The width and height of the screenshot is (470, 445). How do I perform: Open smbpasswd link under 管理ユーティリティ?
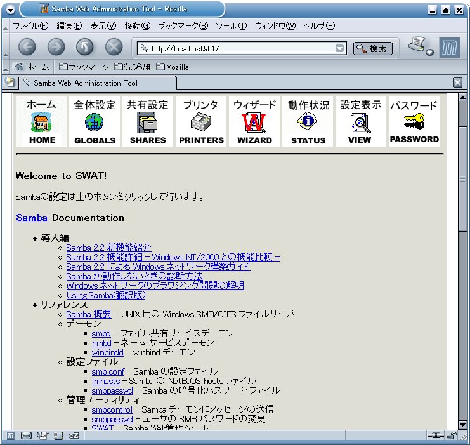pyautogui.click(x=112, y=419)
